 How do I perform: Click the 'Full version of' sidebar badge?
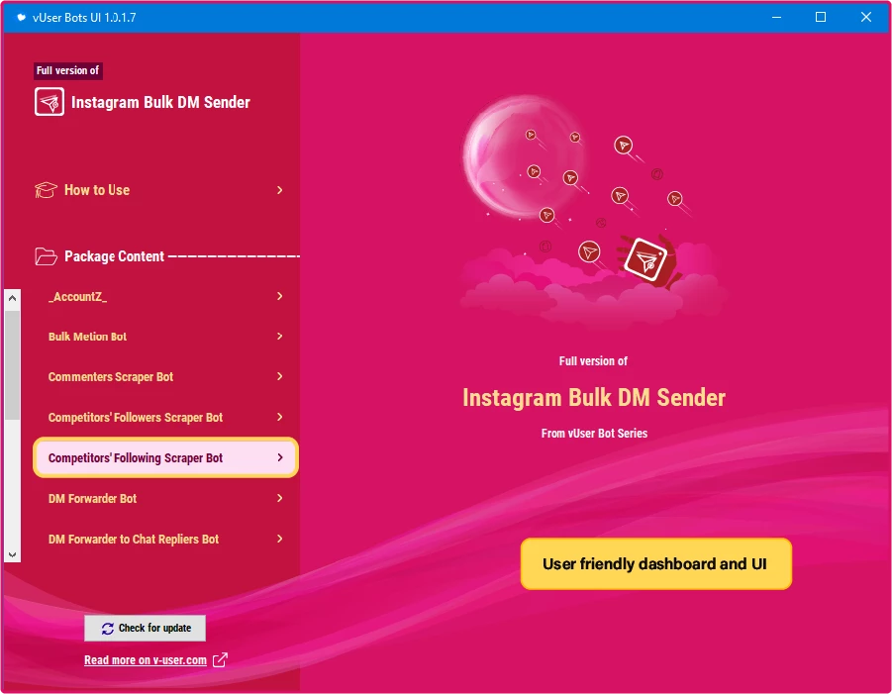(x=67, y=70)
